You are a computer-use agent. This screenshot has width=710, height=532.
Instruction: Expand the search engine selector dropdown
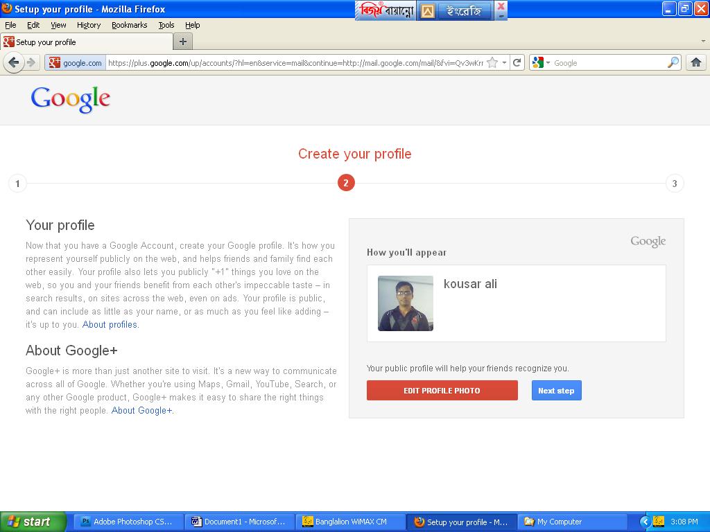click(x=541, y=62)
